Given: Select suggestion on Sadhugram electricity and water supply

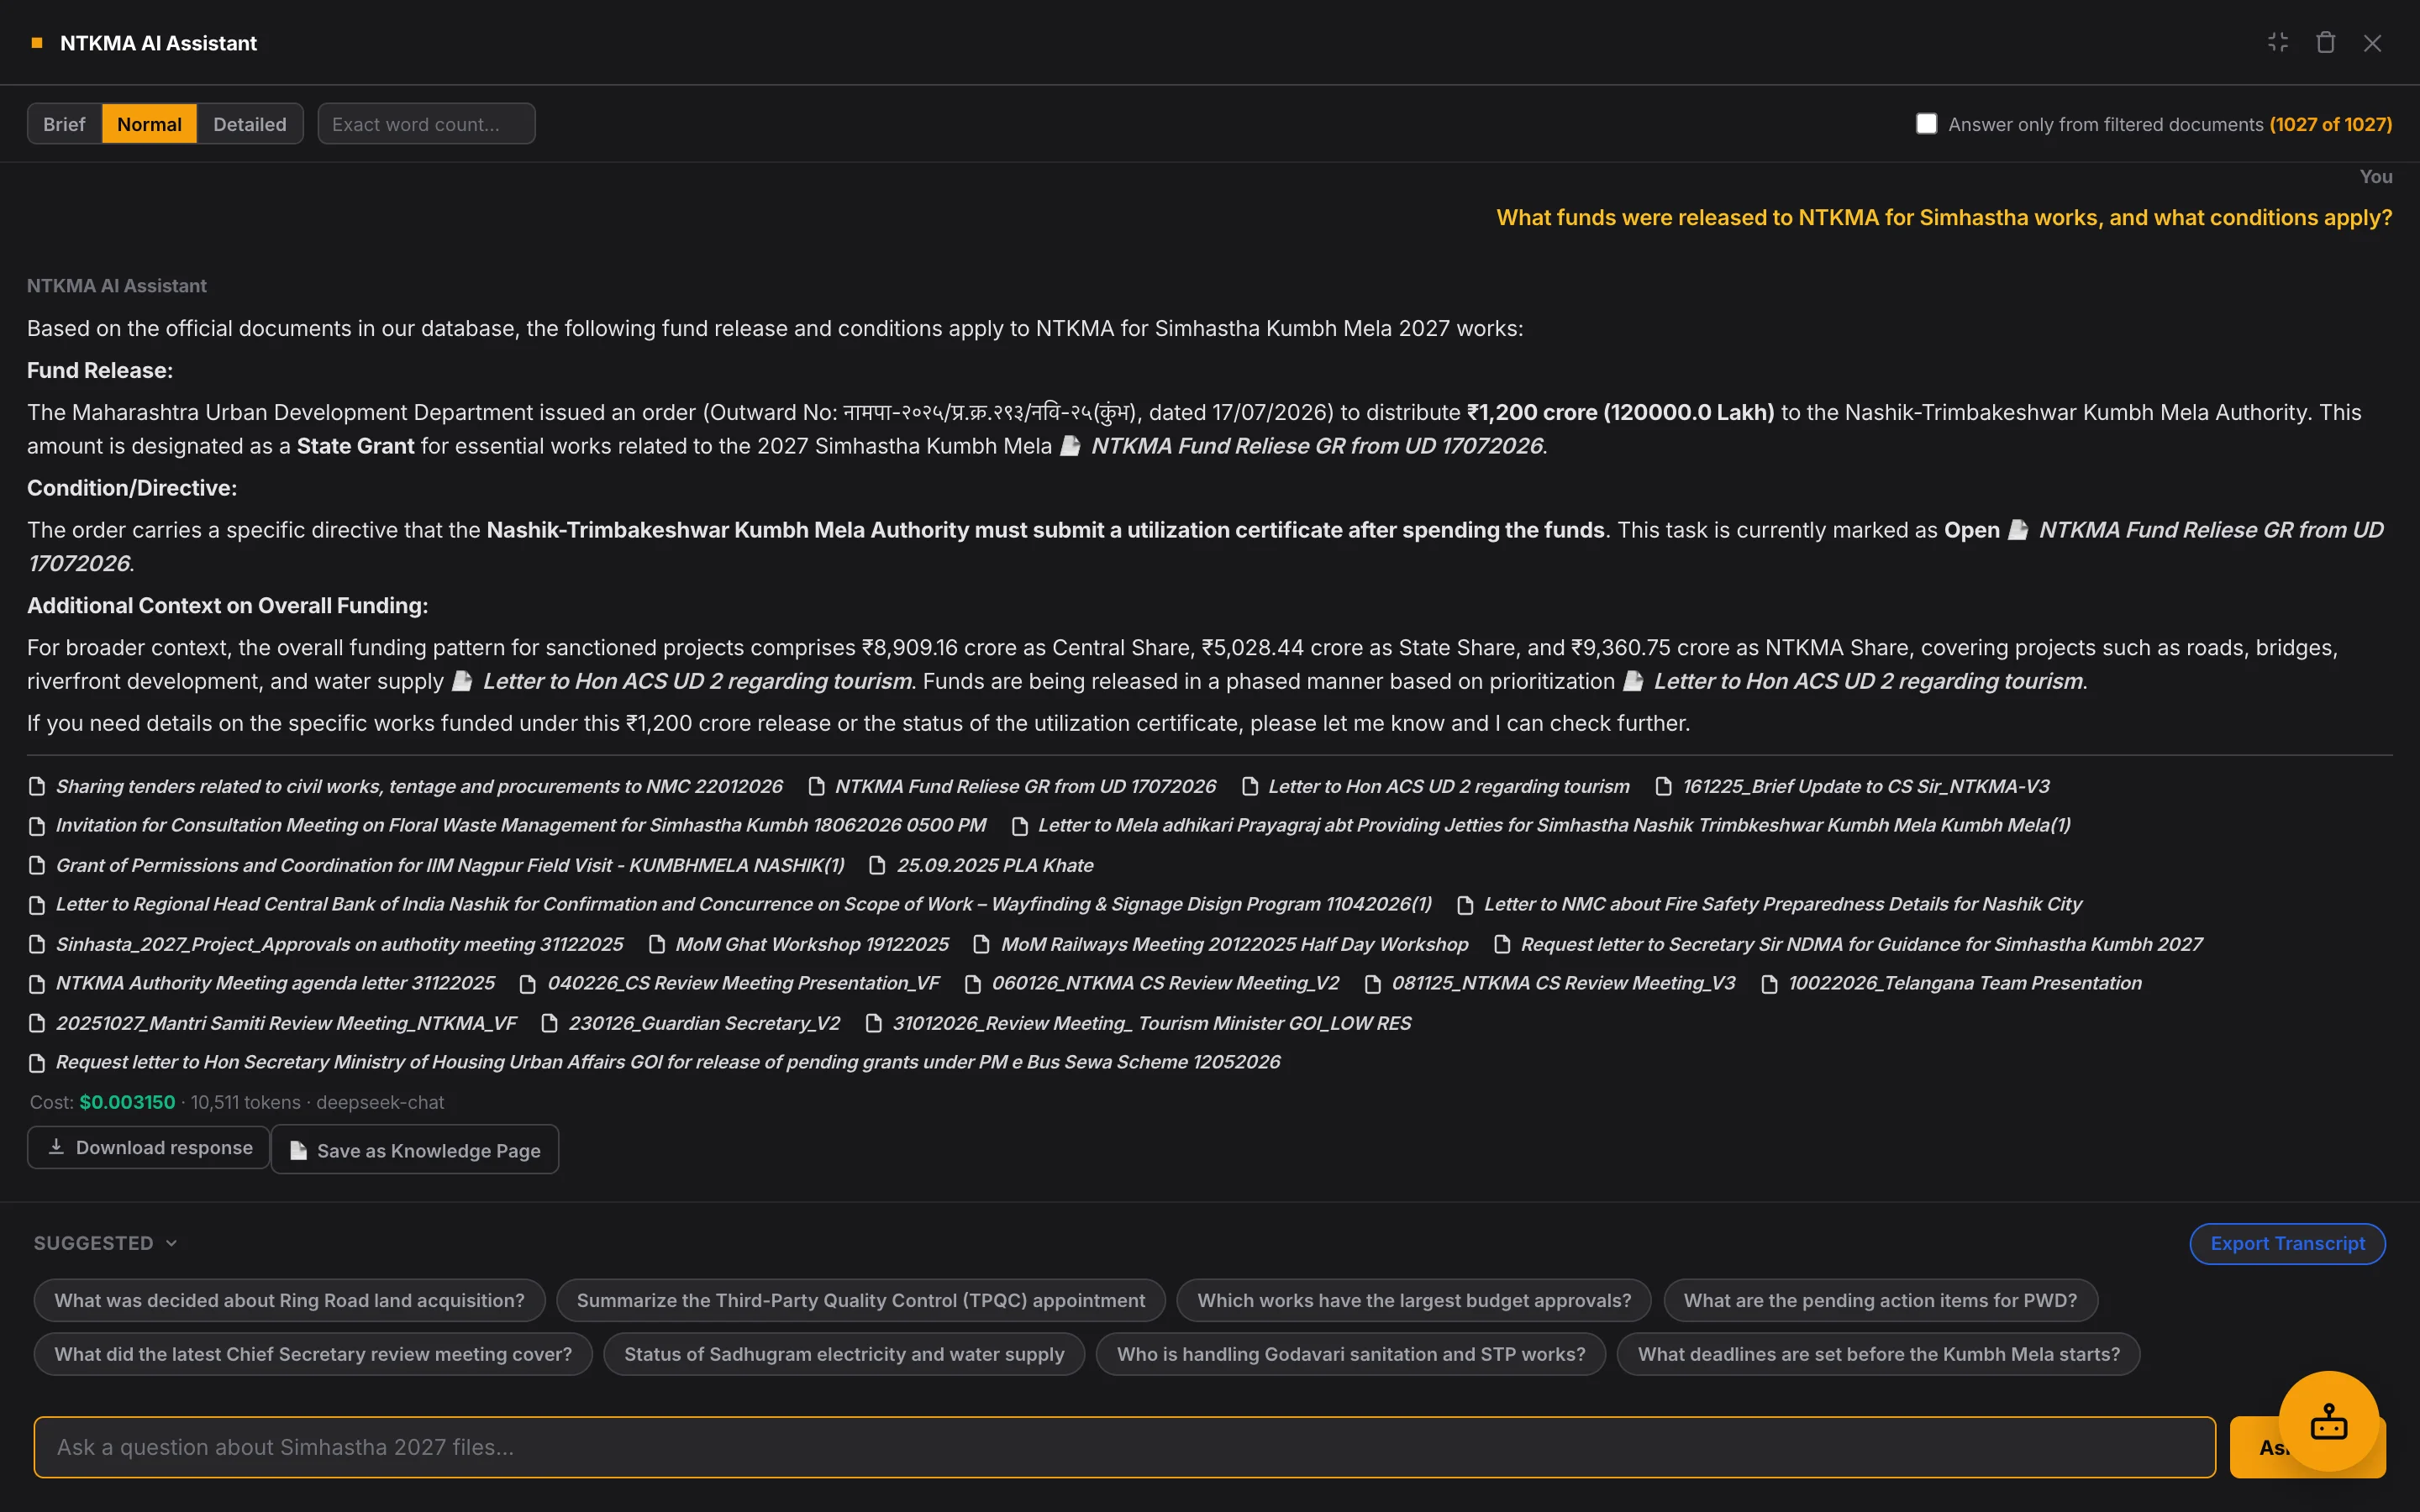Looking at the screenshot, I should [x=844, y=1354].
